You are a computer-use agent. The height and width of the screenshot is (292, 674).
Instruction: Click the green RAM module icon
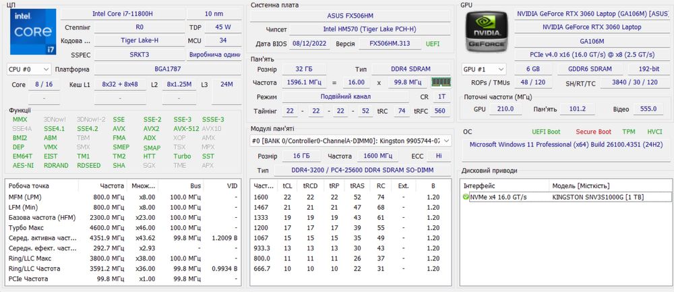441,82
